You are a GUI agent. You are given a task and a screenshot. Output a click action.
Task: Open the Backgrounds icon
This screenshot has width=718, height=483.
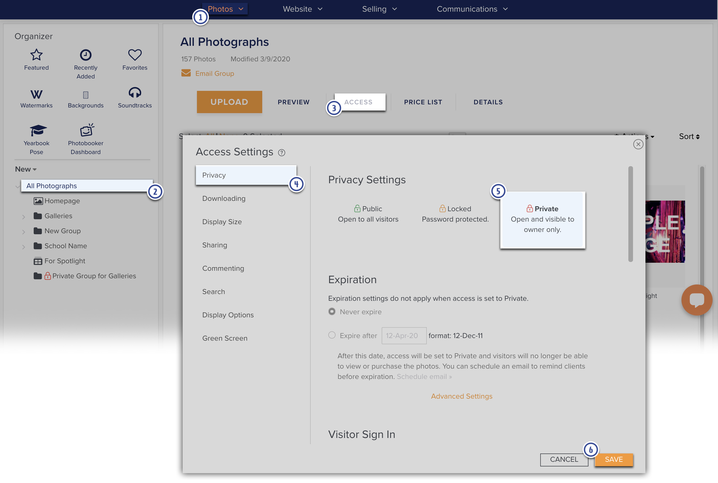coord(86,95)
